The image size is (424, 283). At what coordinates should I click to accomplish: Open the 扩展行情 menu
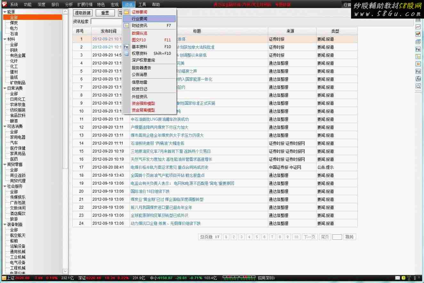[85, 4]
